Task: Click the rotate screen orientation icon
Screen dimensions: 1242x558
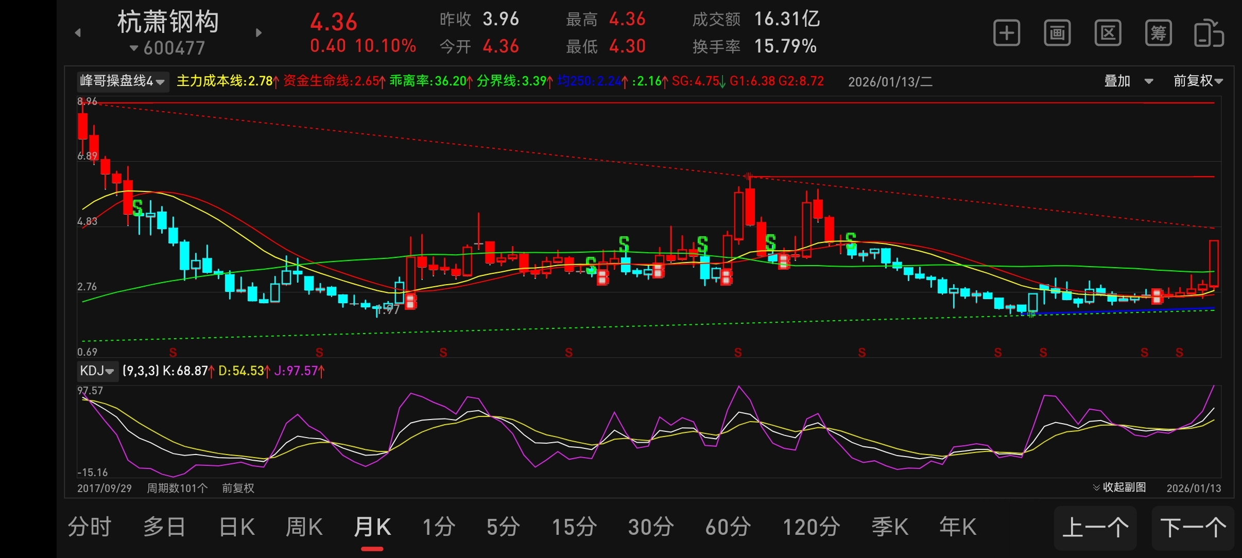Action: 1208,33
